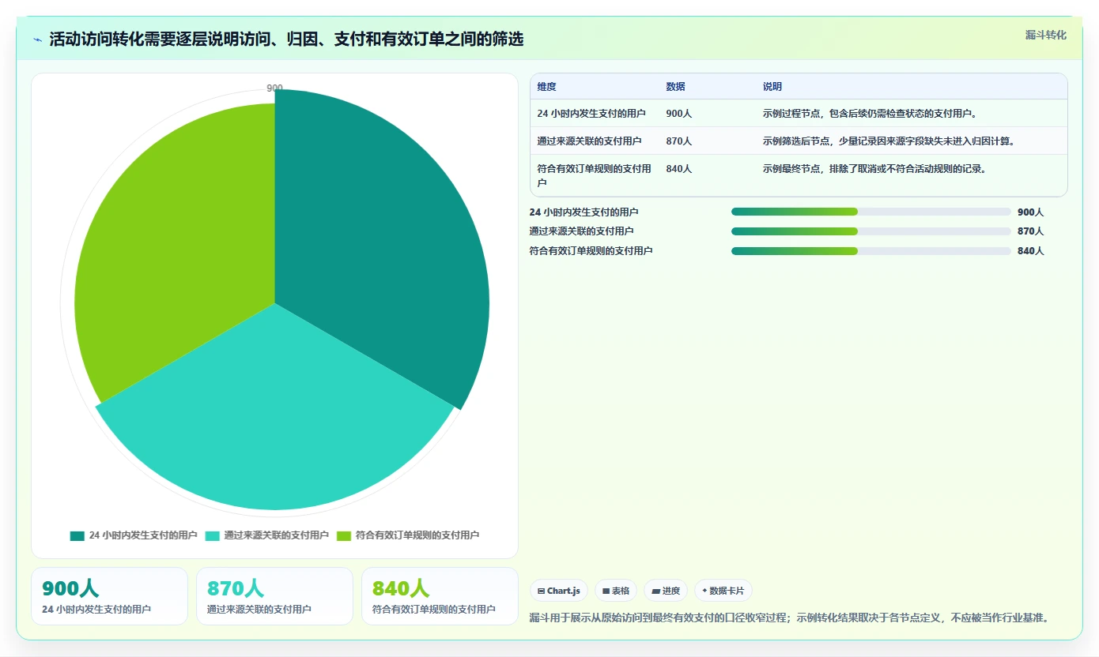Click the 数据卡片 tag icon
The image size is (1099, 657).
point(704,591)
